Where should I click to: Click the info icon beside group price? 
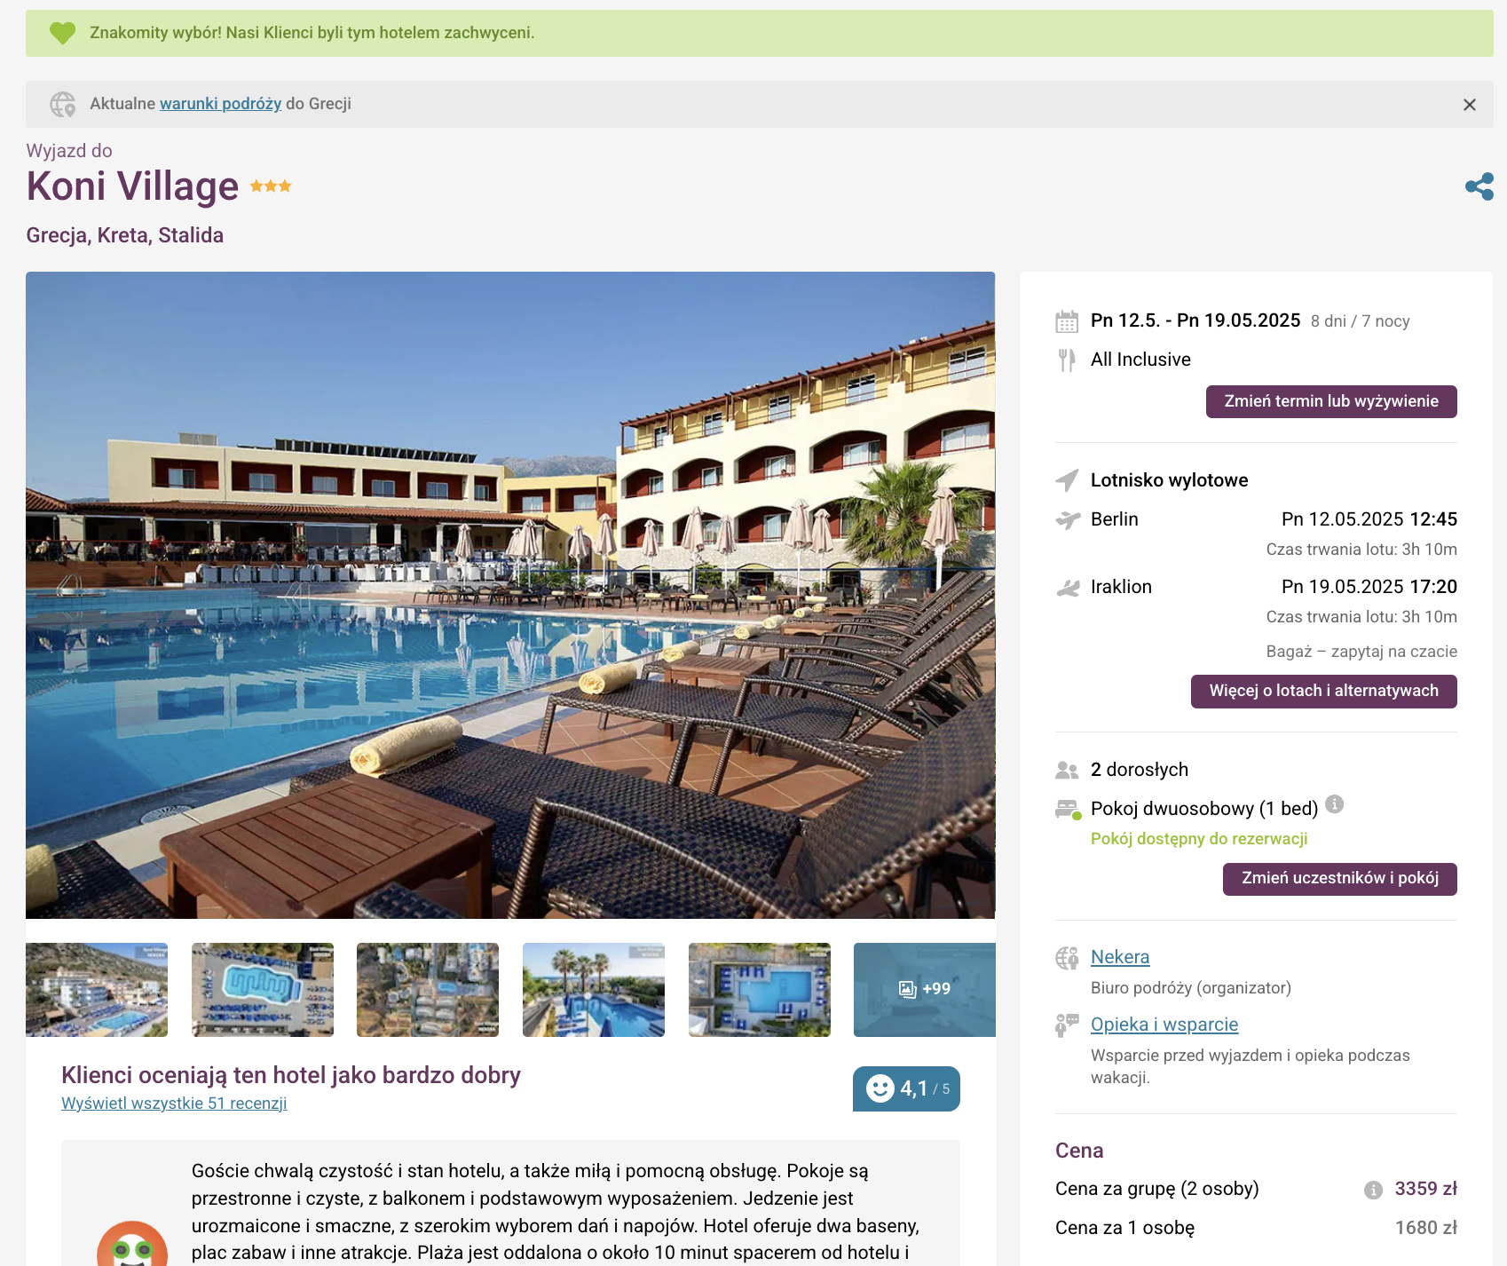[1373, 1190]
